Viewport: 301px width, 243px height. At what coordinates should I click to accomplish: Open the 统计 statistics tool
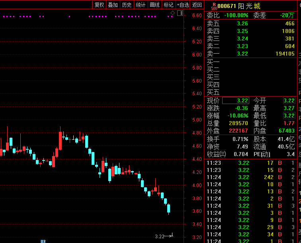pyautogui.click(x=141, y=5)
